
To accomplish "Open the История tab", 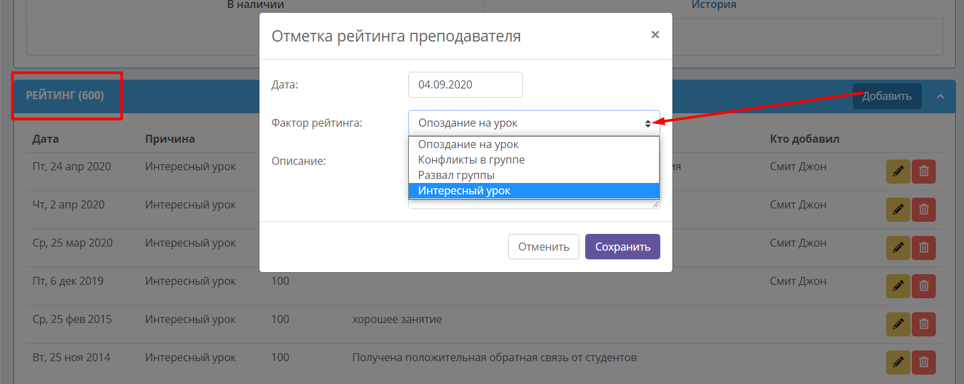I will (714, 5).
